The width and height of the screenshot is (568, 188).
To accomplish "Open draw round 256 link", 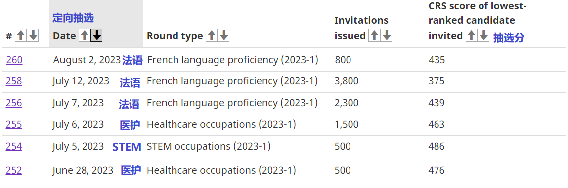I will click(x=14, y=103).
